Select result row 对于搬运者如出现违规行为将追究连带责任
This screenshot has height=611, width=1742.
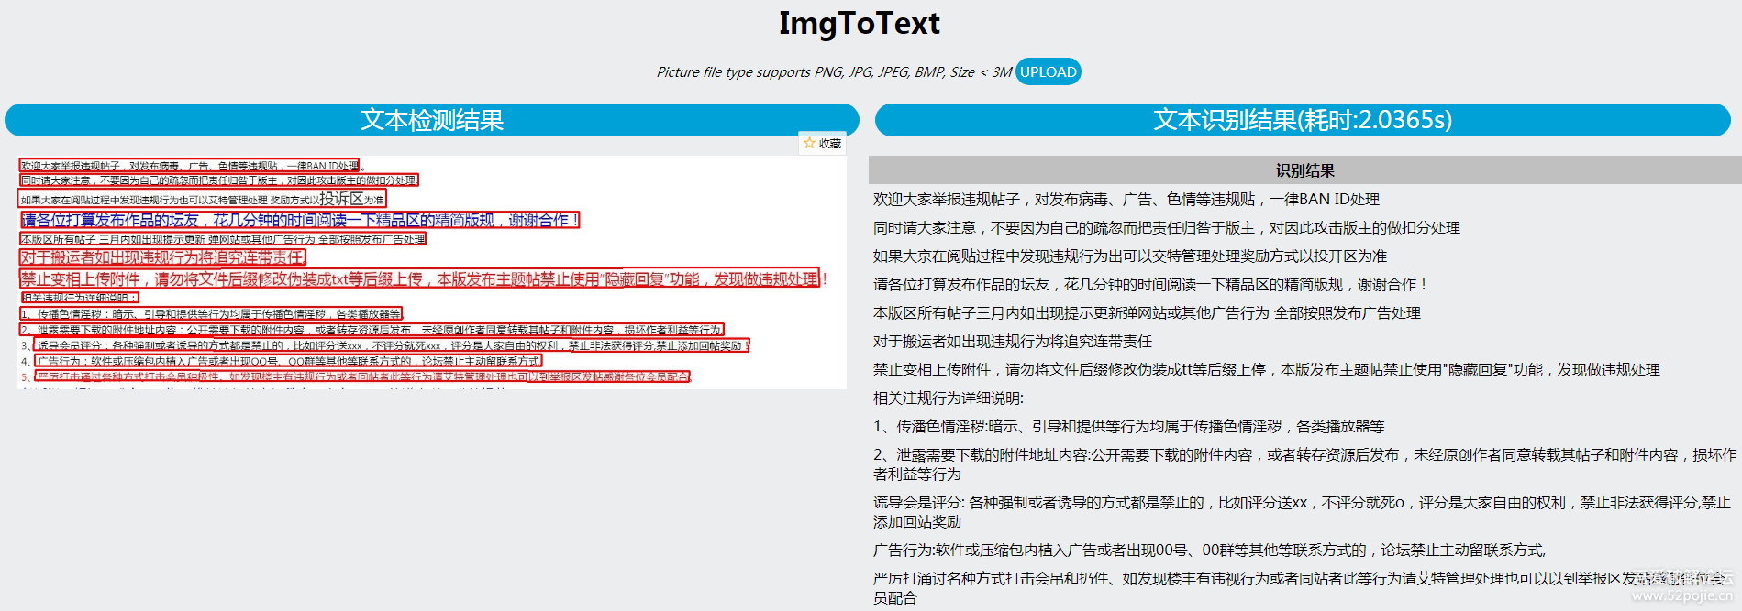click(1012, 342)
